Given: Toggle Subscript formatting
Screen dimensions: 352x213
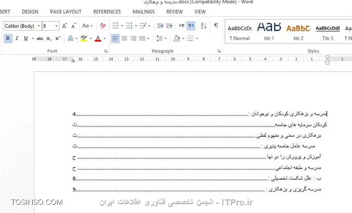Looking at the screenshot, I should click(x=49, y=38).
